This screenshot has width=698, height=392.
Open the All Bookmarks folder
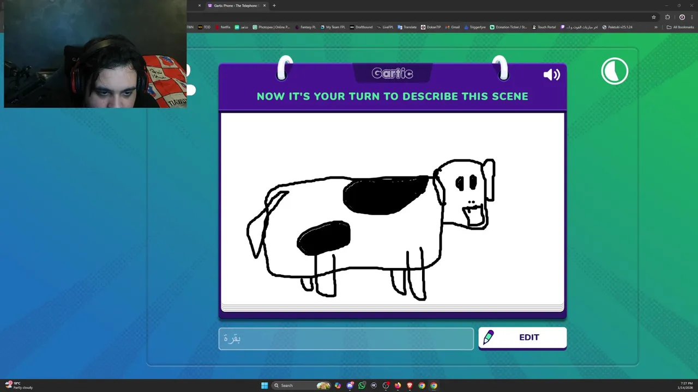coord(681,27)
